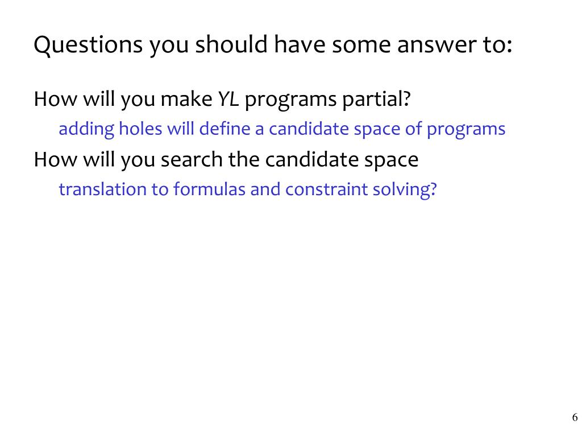582x437 pixels.
Task: Click the word 'answer' in the title
Action: [437, 45]
